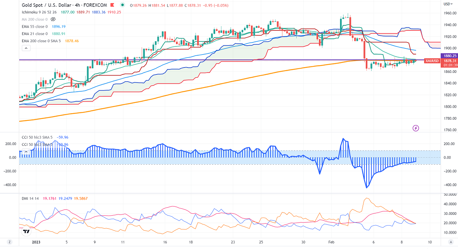
Task: Collapse the CCI pane legend
Action: tap(26, 152)
